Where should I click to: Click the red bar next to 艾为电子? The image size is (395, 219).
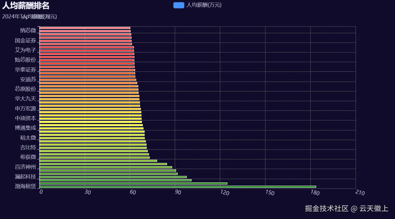point(87,51)
